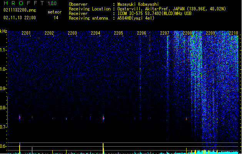Click observer name Masayuki Kobayashi
Screen dimensions: 242x154
[x=138, y=4]
